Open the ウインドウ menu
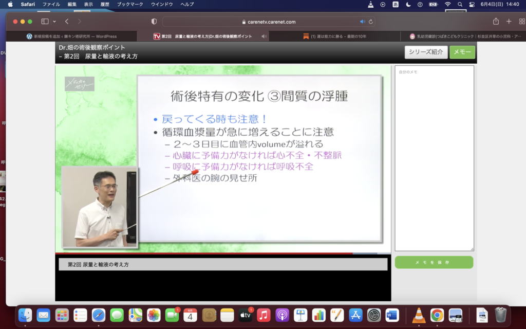Screen dimensions: 526x329 pyautogui.click(x=161, y=4)
